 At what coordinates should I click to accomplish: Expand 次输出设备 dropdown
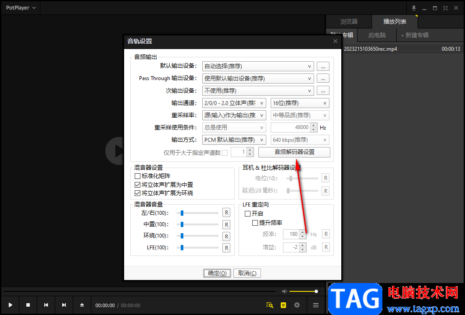point(258,91)
